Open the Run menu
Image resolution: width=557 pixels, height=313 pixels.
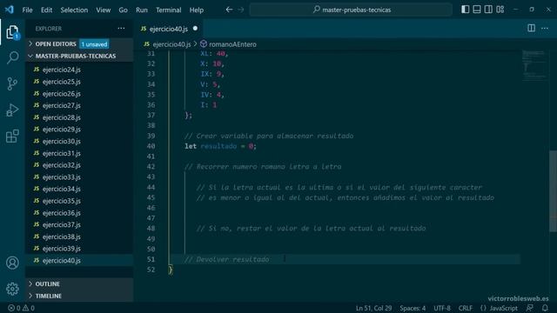click(142, 10)
